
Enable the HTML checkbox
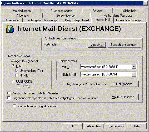click(x=17, y=75)
